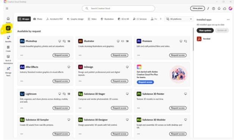Open Benefits in the sidebar
Image resolution: width=234 pixels, height=140 pixels.
pos(8,39)
